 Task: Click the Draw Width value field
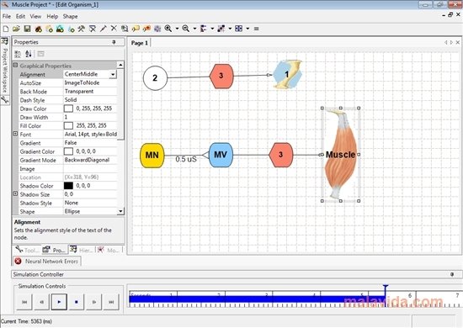point(90,117)
